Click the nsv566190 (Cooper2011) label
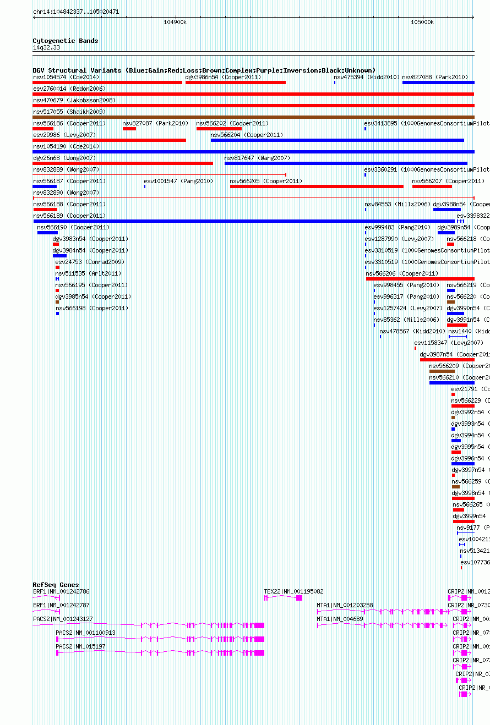 [74, 227]
